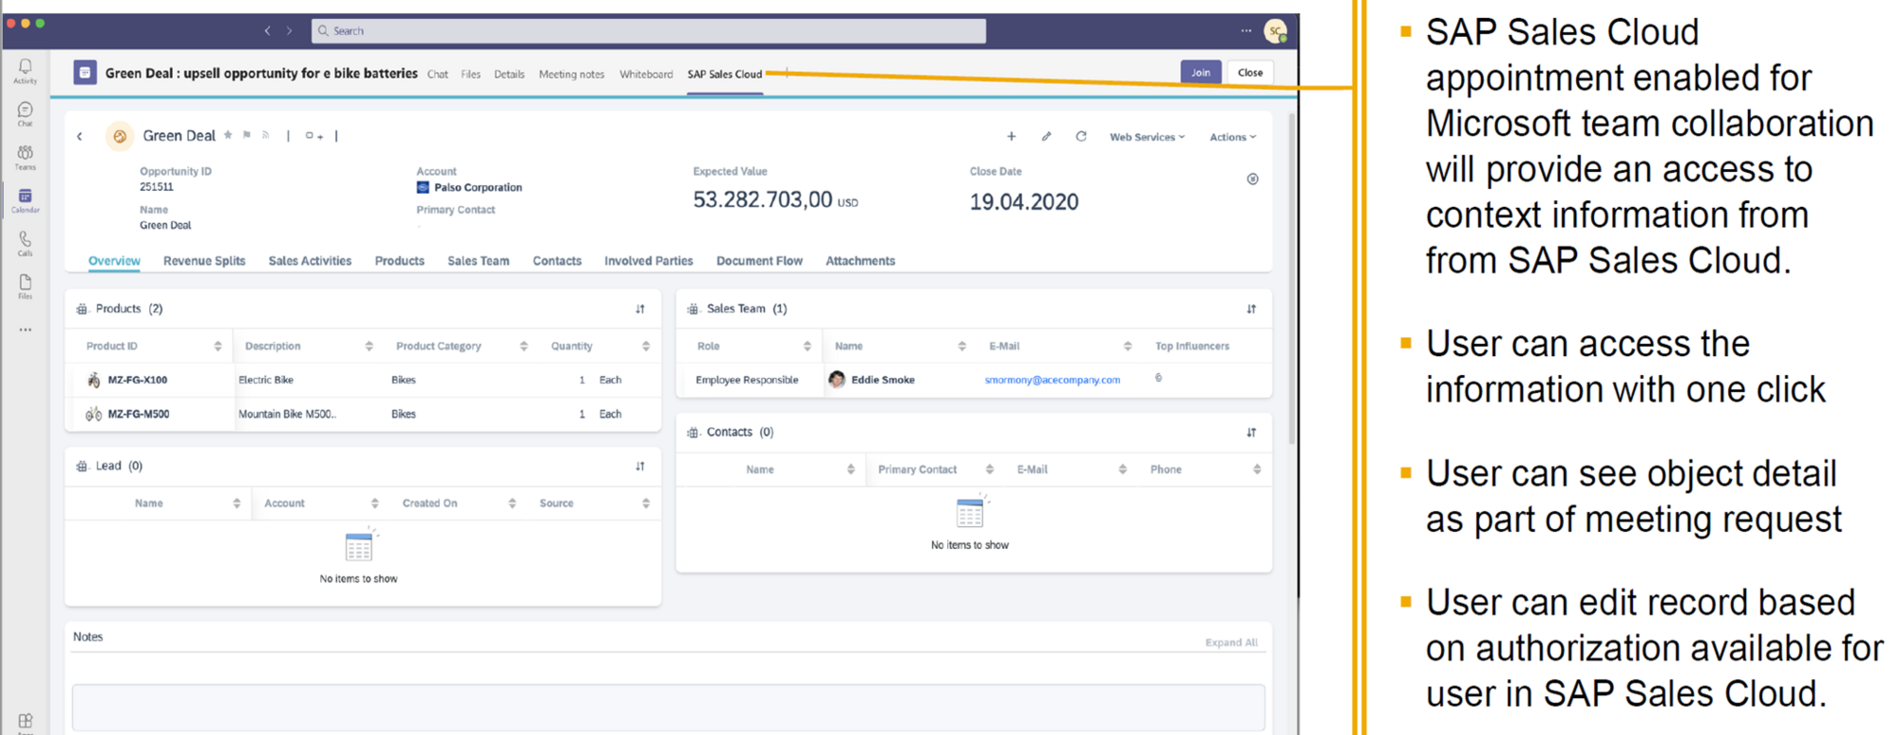Open Products tab in opportunity

tap(399, 261)
